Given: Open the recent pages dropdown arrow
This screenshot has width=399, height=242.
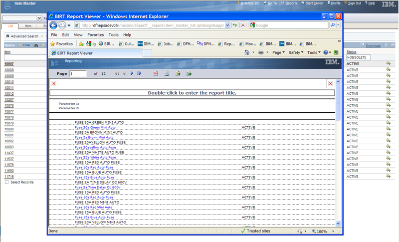Looking at the screenshot, I should [x=69, y=25].
